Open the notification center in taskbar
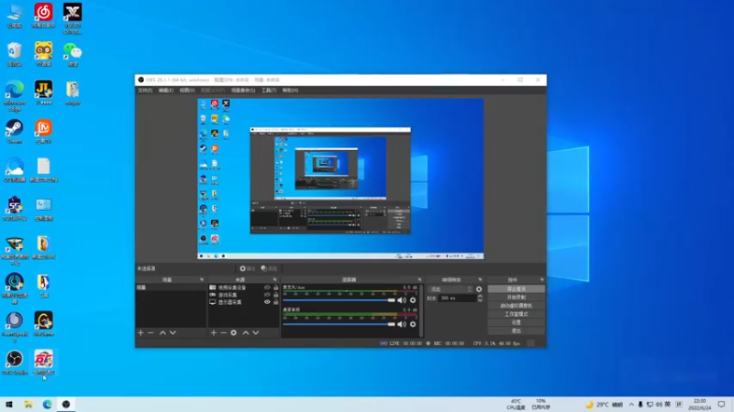Image resolution: width=734 pixels, height=412 pixels. click(x=722, y=405)
